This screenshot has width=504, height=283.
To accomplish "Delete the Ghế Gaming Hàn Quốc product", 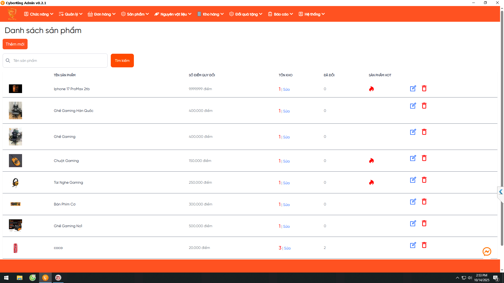I will 424,106.
